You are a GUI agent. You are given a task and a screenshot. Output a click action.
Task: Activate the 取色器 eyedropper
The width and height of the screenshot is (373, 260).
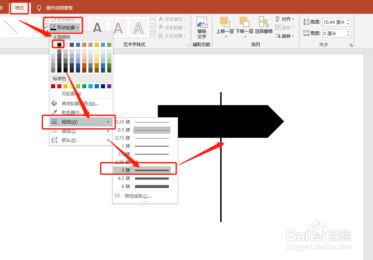(81, 112)
